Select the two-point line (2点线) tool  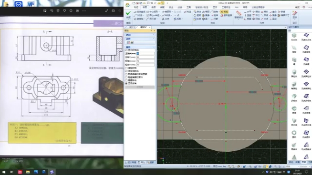(x=138, y=15)
